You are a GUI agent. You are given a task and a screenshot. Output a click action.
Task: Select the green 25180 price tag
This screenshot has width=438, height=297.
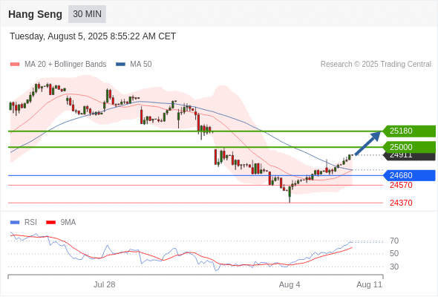(408, 131)
